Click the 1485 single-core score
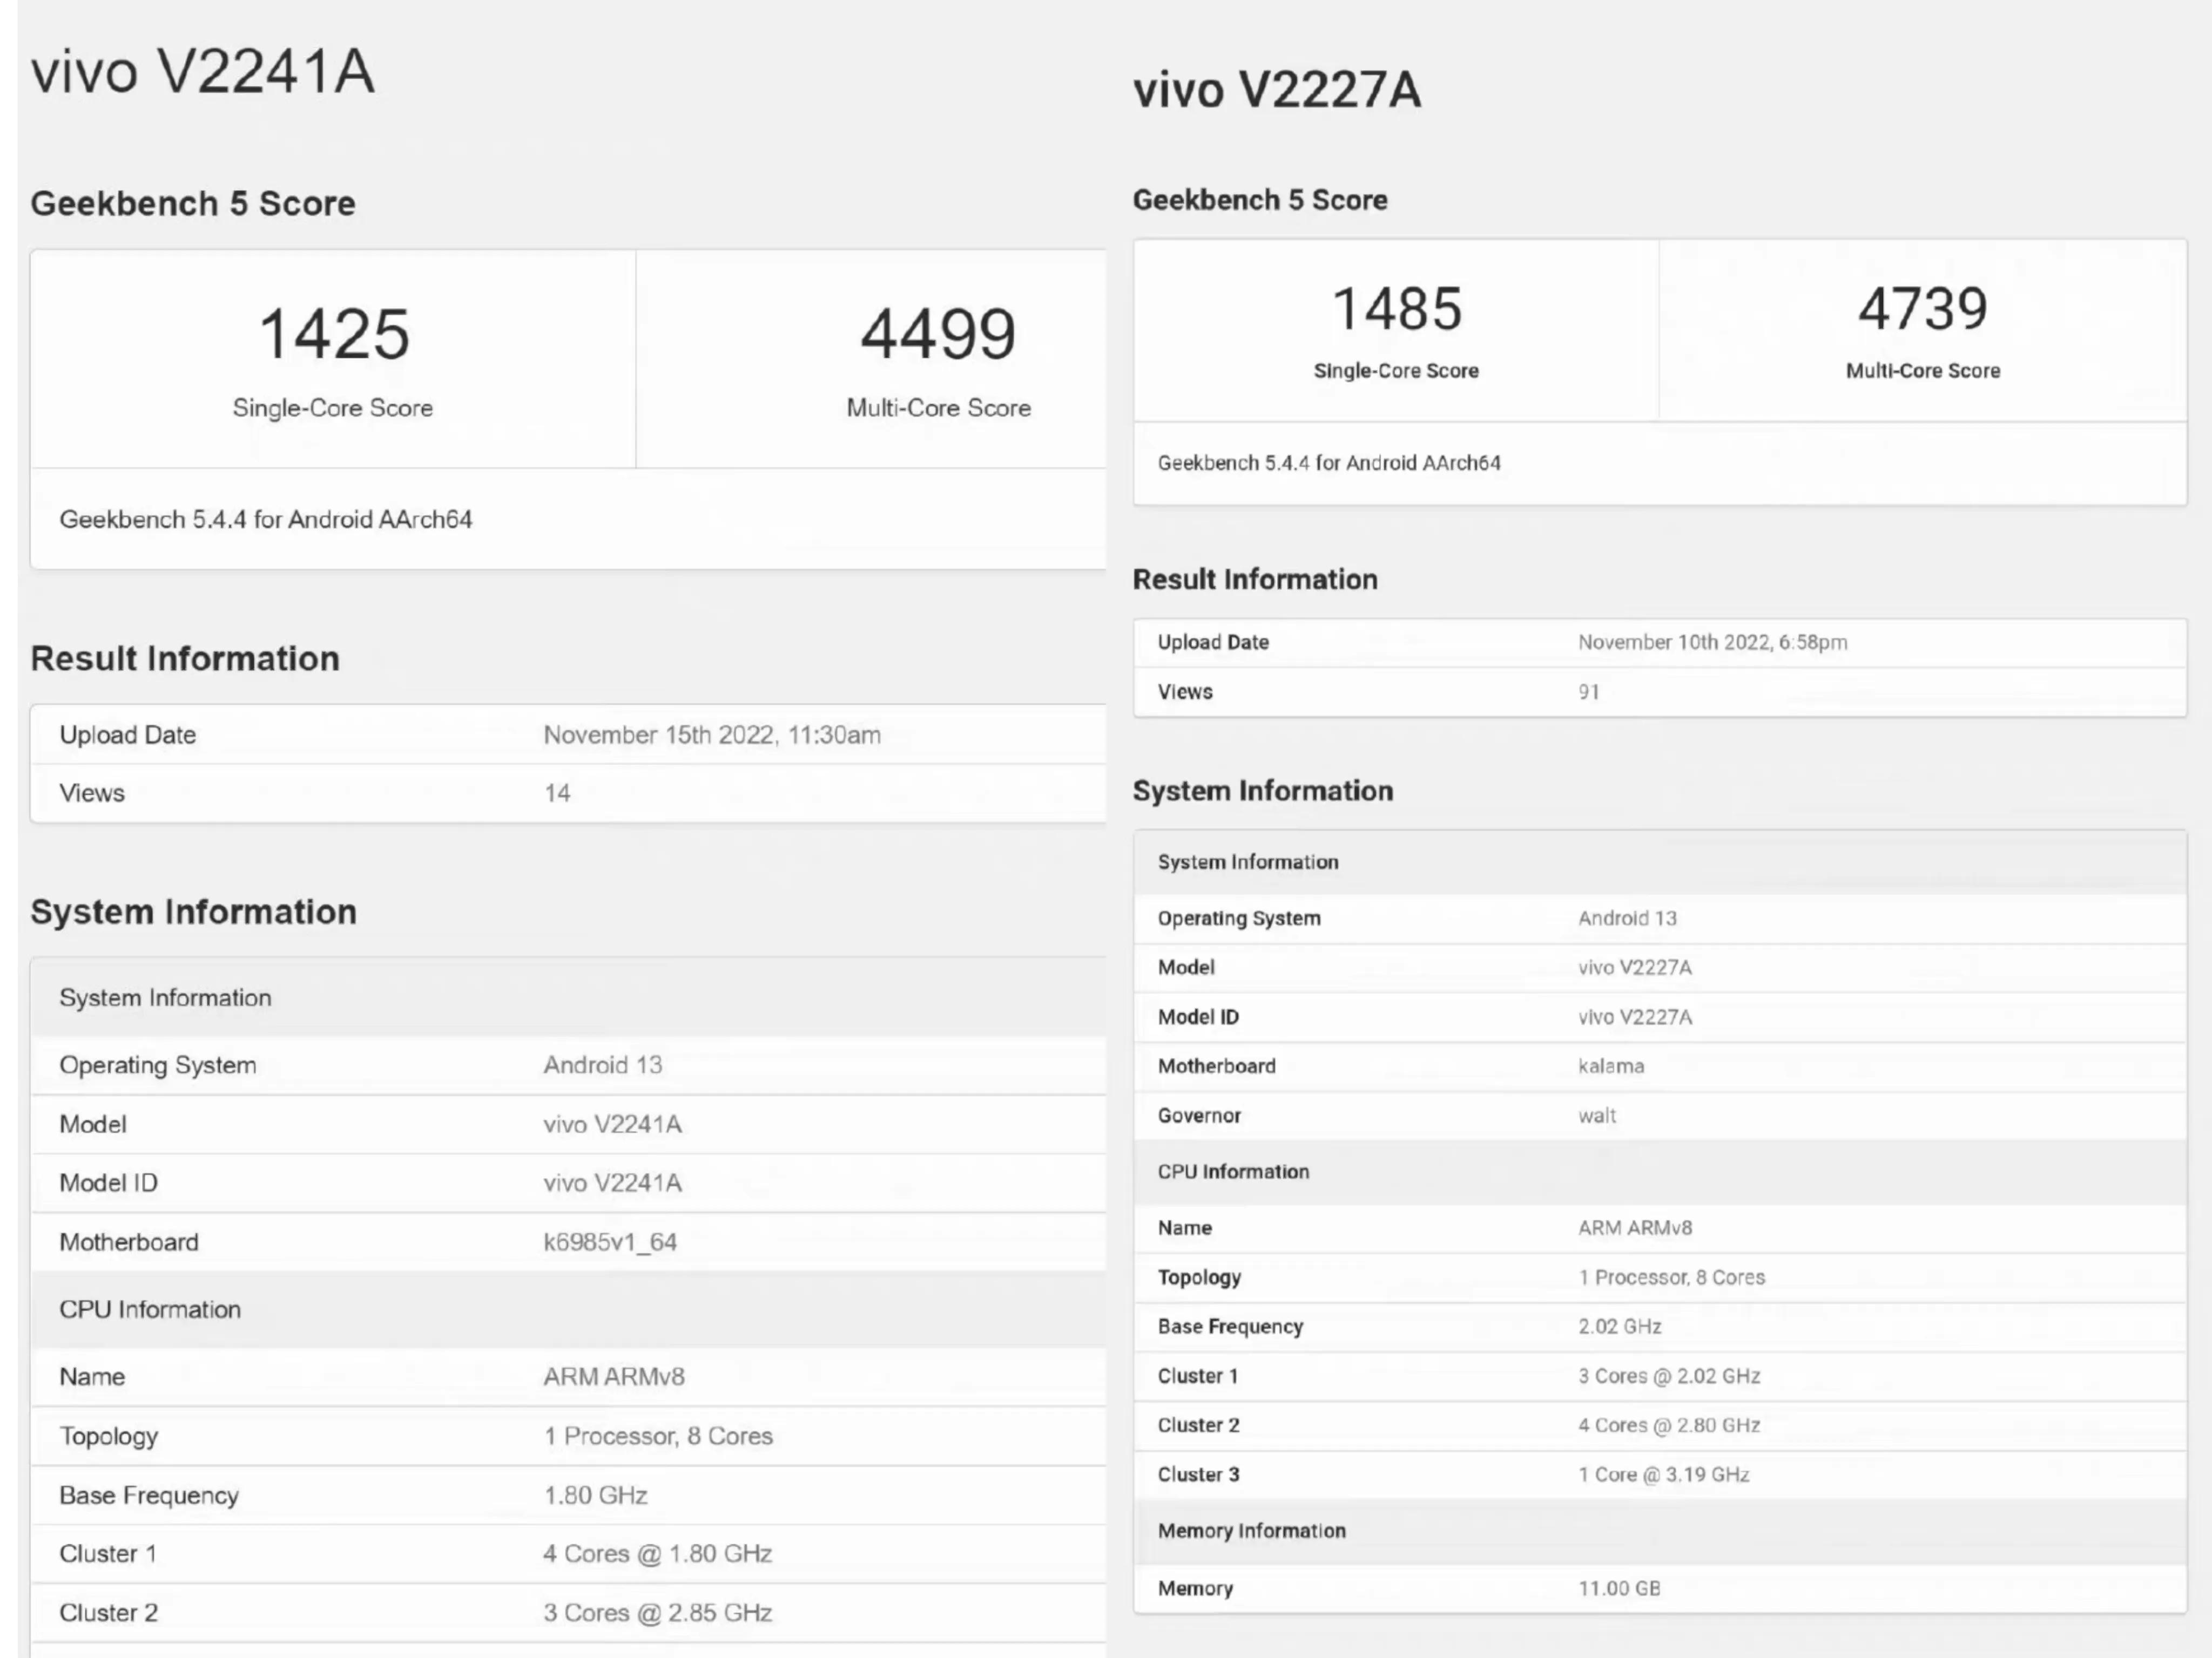Image resolution: width=2212 pixels, height=1658 pixels. pos(1396,309)
